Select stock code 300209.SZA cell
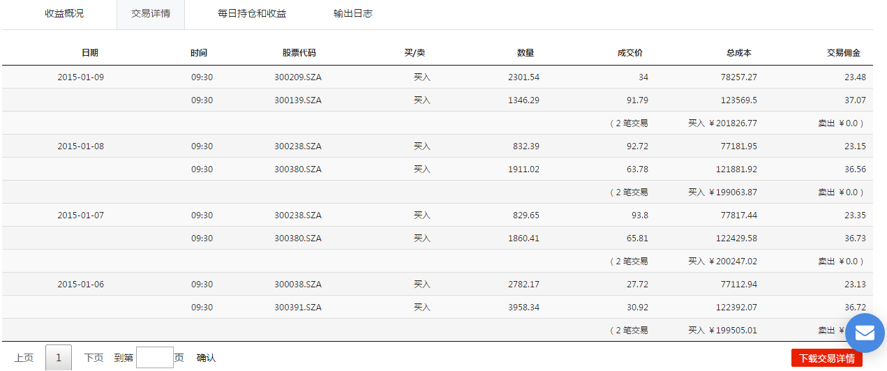887x371 pixels. tap(298, 77)
